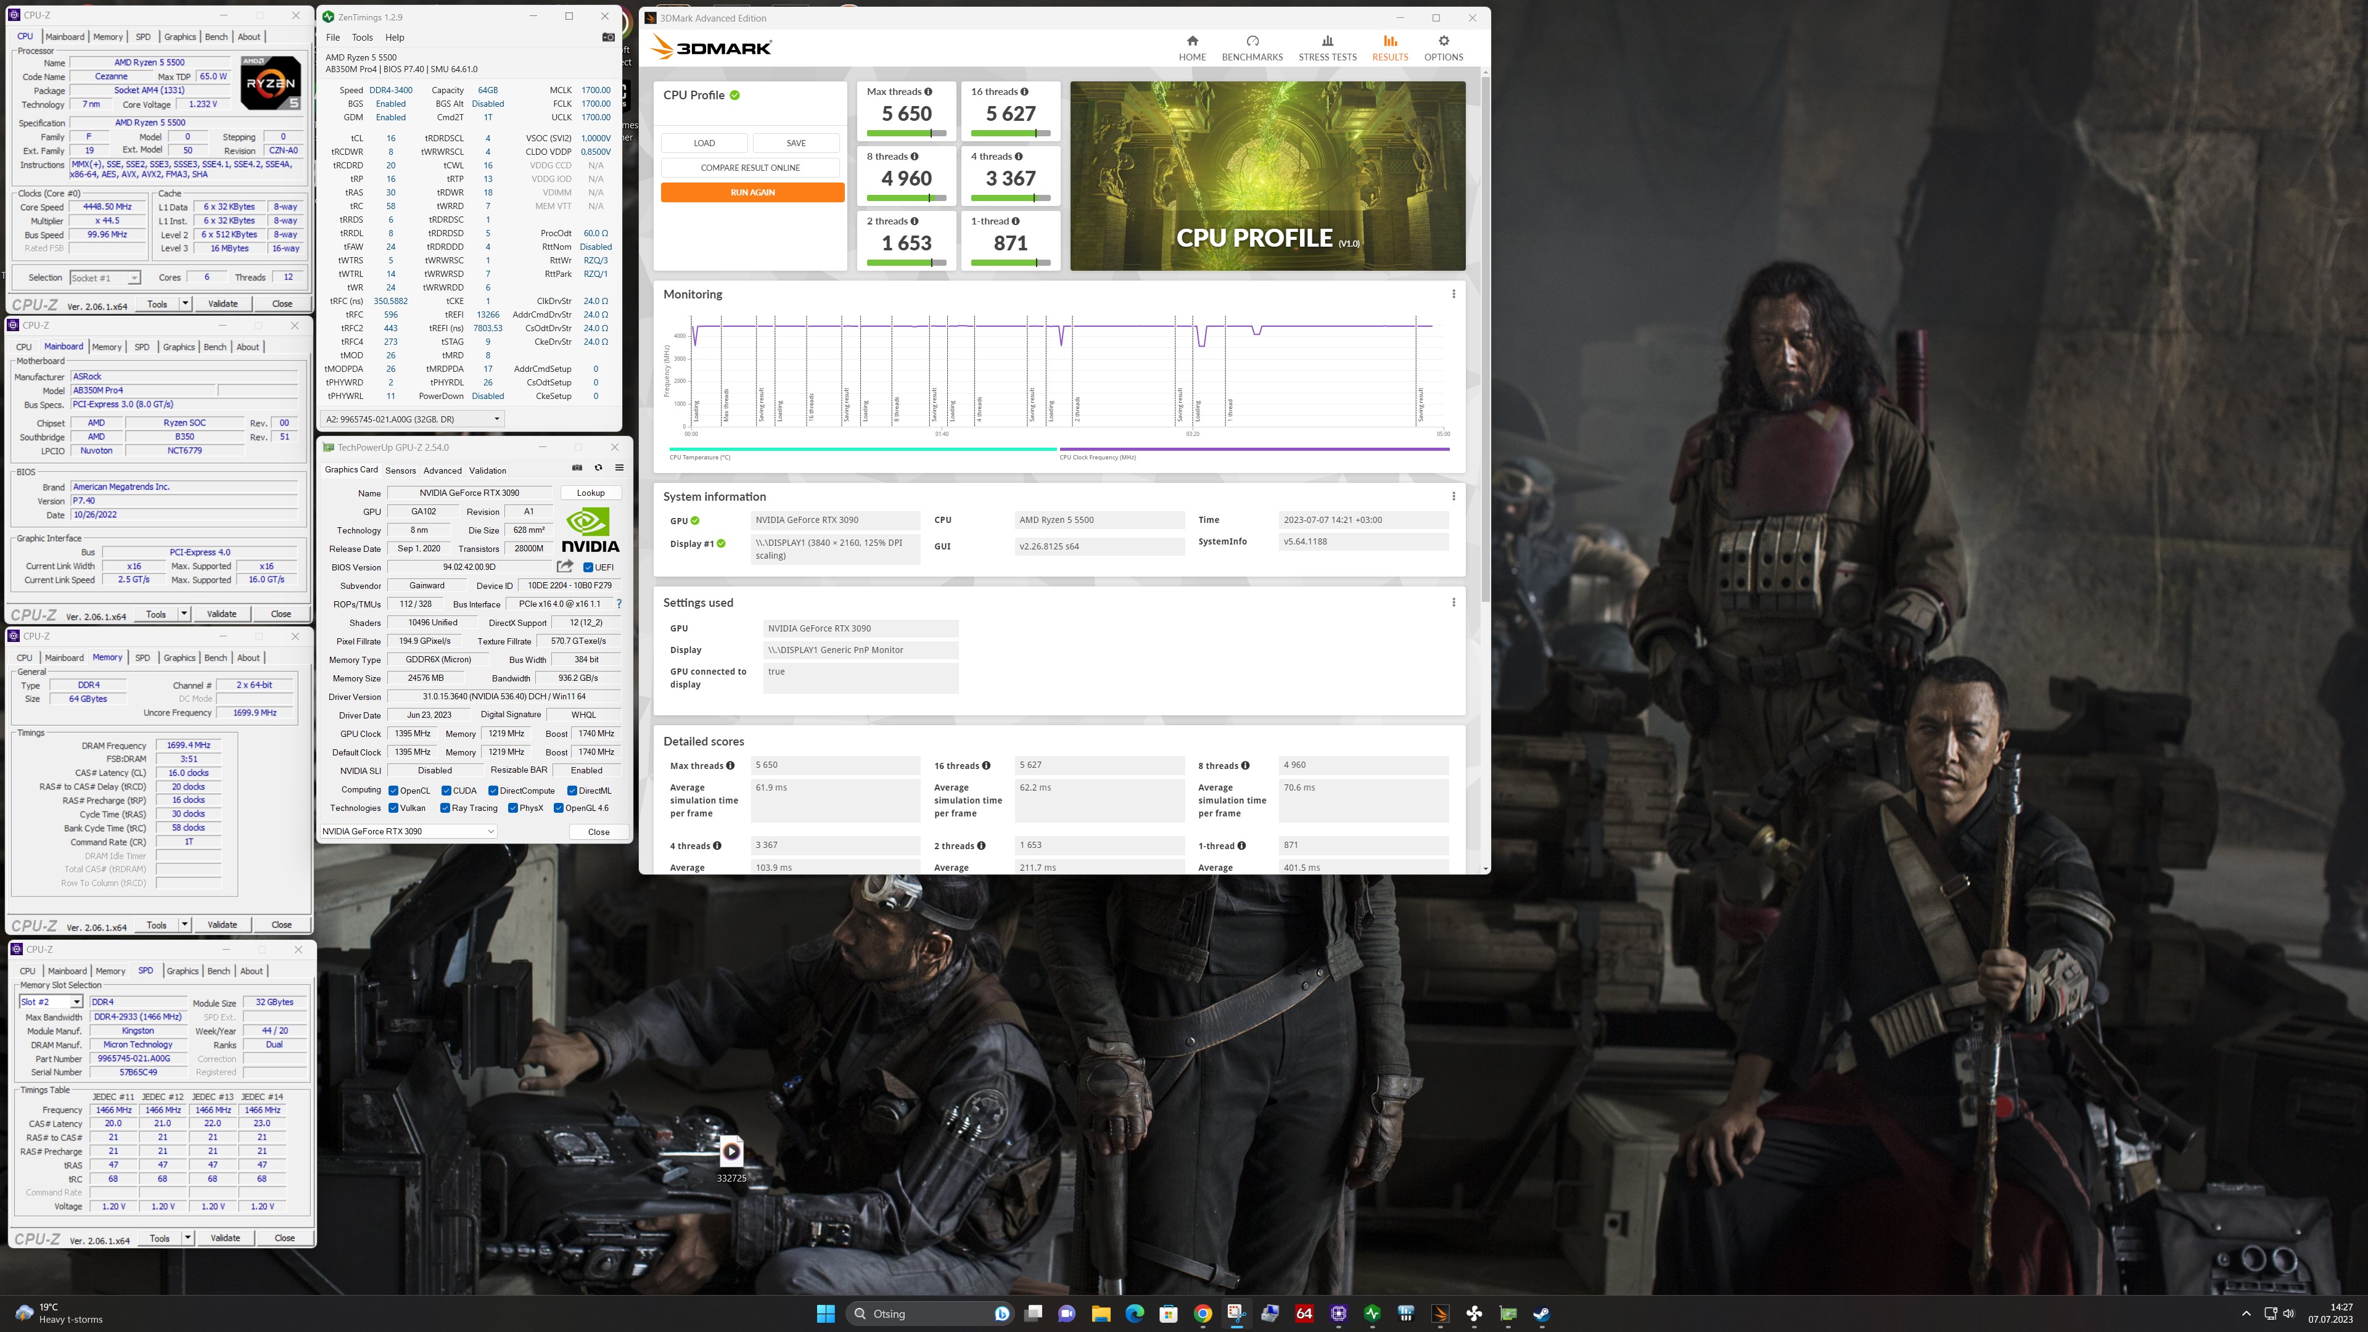Open the Monitoring panel three-dot menu
Screen dimensions: 2368x1332
click(1453, 294)
